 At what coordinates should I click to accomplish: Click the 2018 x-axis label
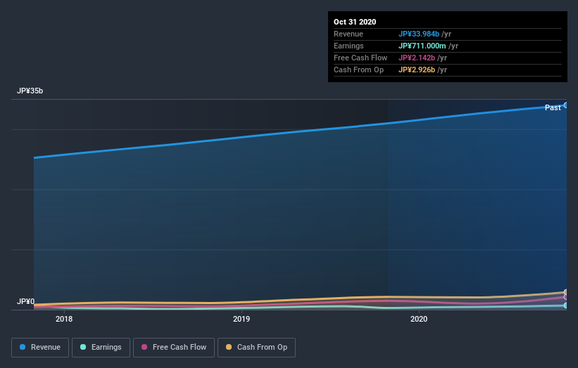coord(64,319)
